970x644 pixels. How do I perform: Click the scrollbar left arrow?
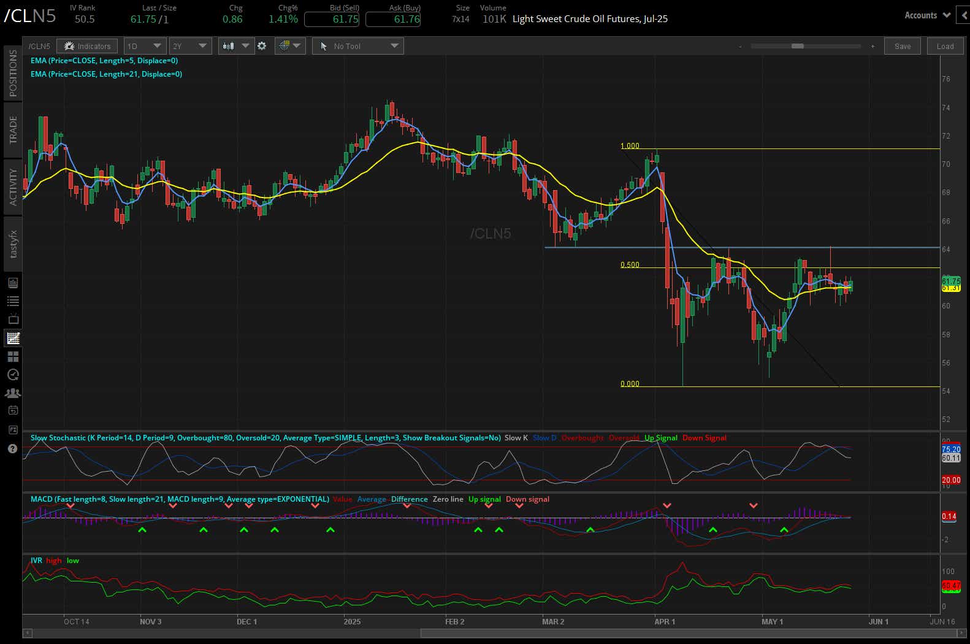tap(27, 633)
